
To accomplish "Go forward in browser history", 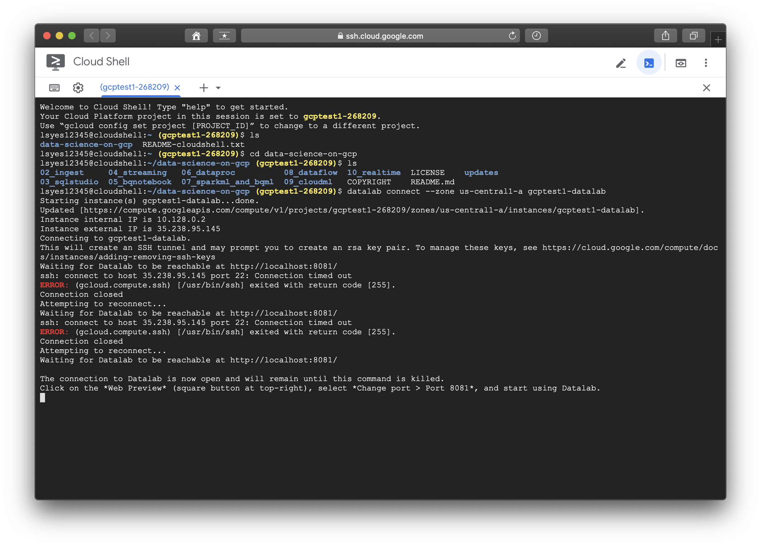I will (x=108, y=36).
